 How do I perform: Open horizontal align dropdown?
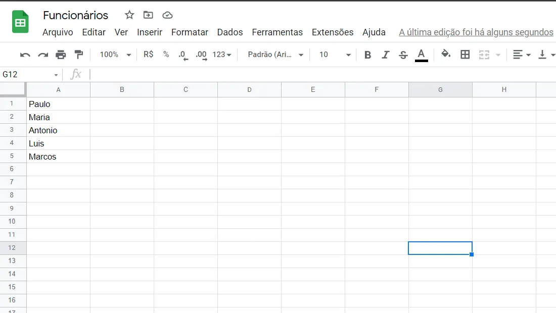521,55
